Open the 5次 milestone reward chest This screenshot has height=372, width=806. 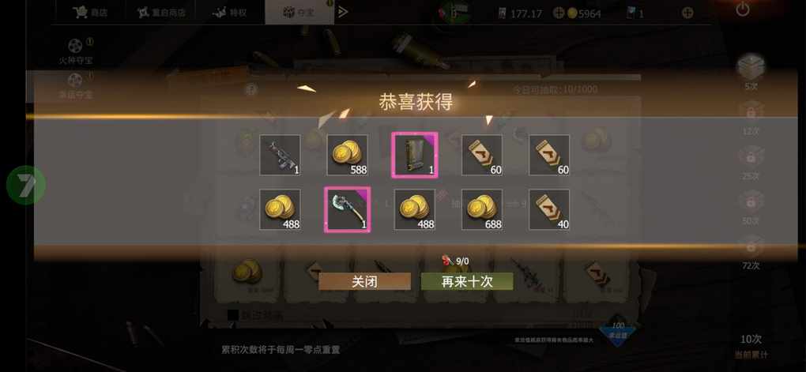point(751,71)
